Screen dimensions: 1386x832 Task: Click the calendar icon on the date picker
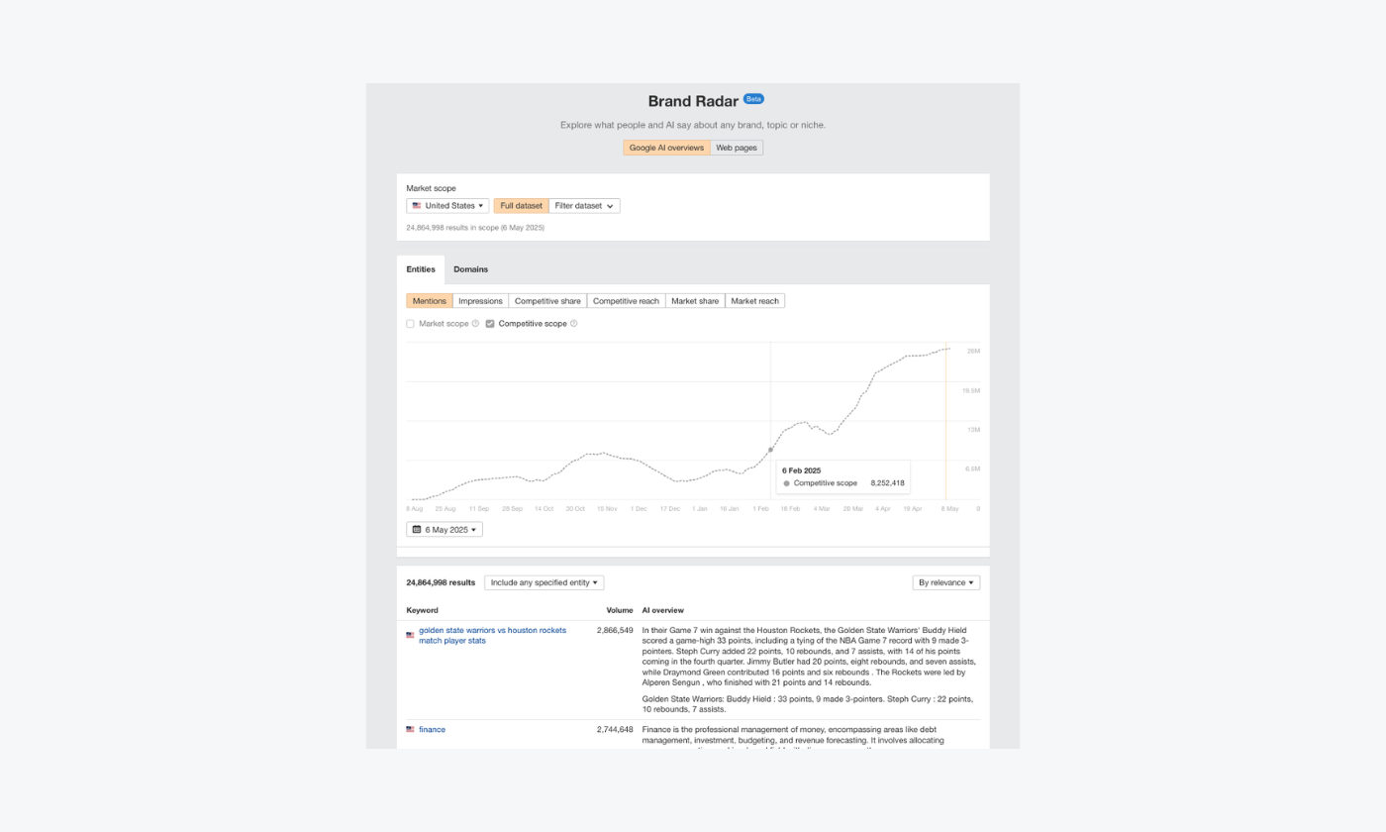(416, 529)
